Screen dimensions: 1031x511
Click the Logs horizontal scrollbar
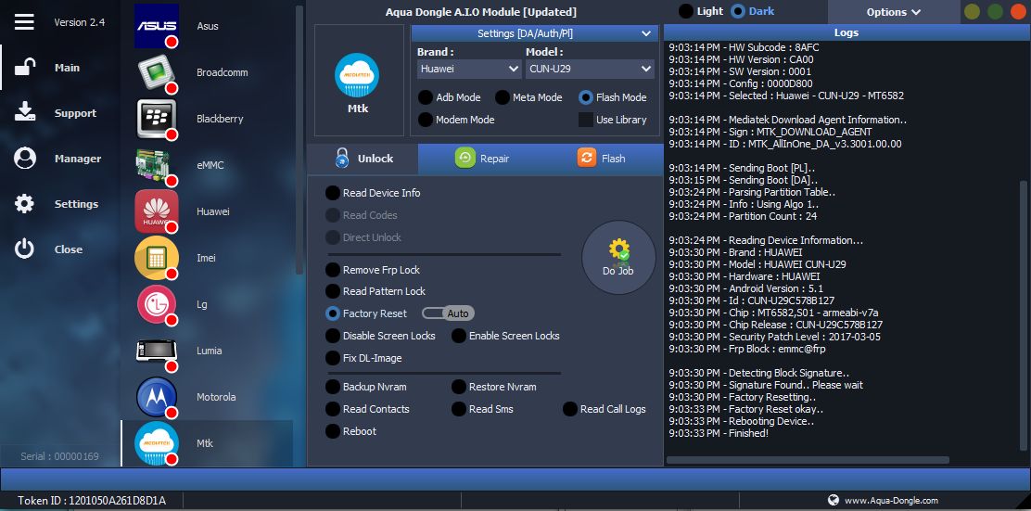click(x=808, y=460)
